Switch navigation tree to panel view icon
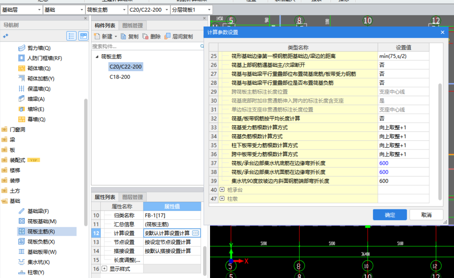Viewport: 454px width, 278px height. 83,36
